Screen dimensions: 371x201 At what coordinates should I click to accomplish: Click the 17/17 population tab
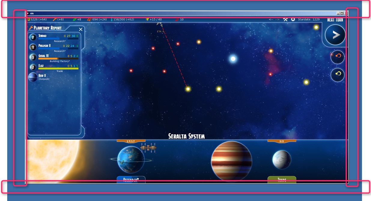tap(131, 141)
